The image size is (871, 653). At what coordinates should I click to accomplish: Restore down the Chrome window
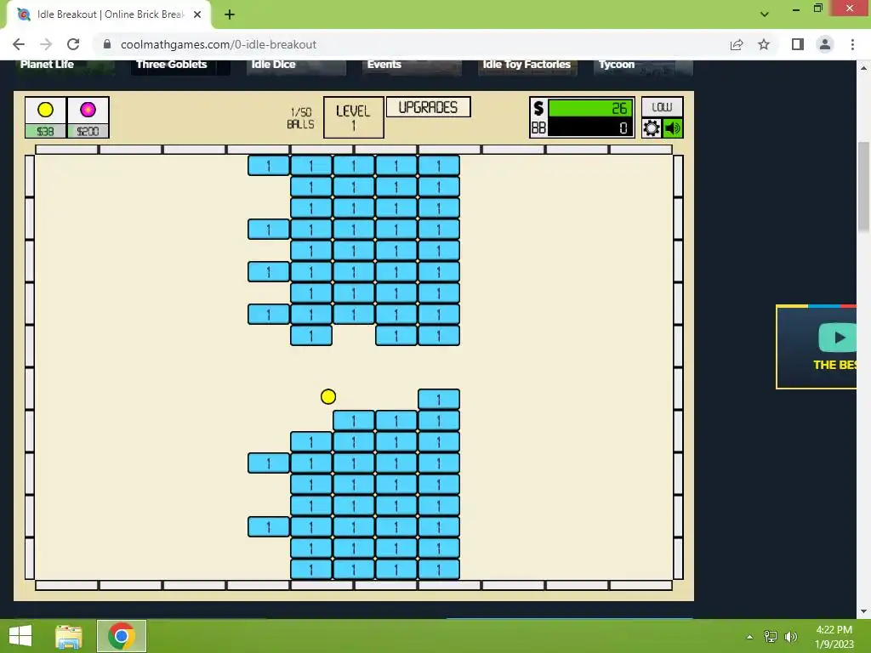(x=818, y=8)
